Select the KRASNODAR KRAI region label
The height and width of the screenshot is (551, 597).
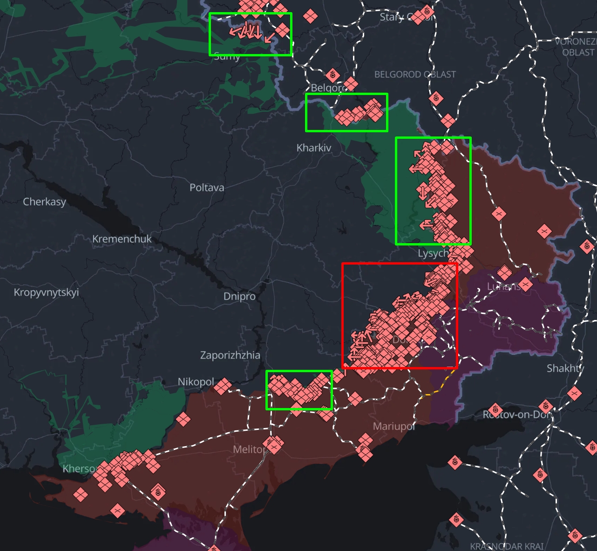click(x=507, y=546)
